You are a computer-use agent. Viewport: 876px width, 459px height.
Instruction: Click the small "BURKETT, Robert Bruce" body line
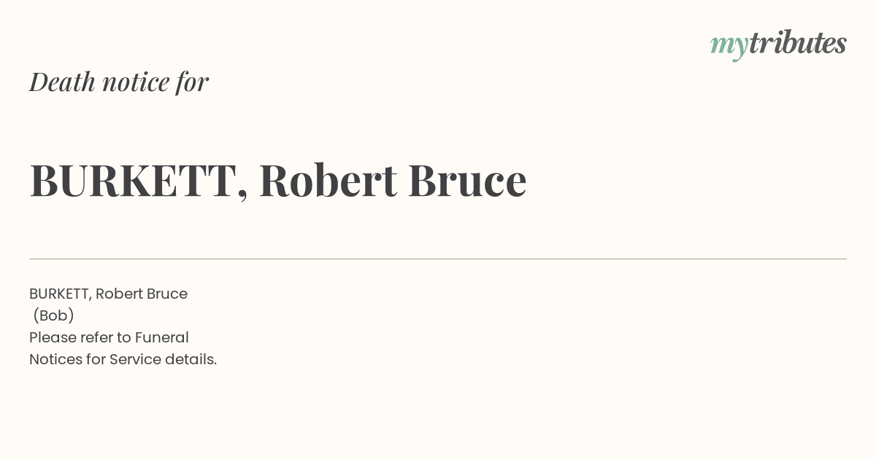[x=108, y=294]
